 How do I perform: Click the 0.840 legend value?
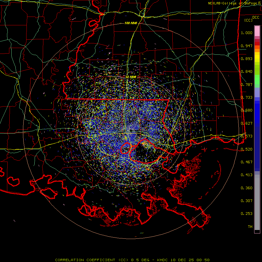pos(247,72)
